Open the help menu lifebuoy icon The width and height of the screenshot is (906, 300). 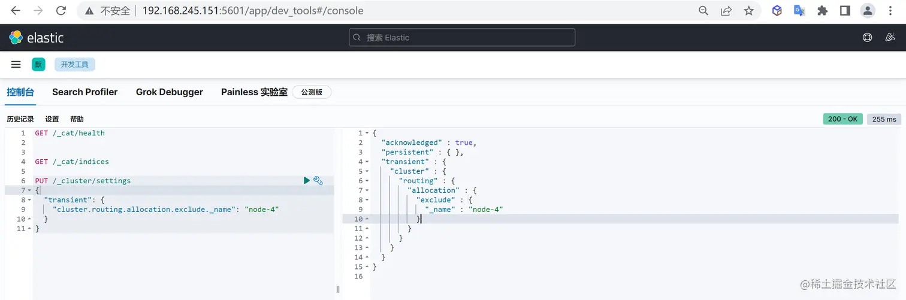point(867,37)
